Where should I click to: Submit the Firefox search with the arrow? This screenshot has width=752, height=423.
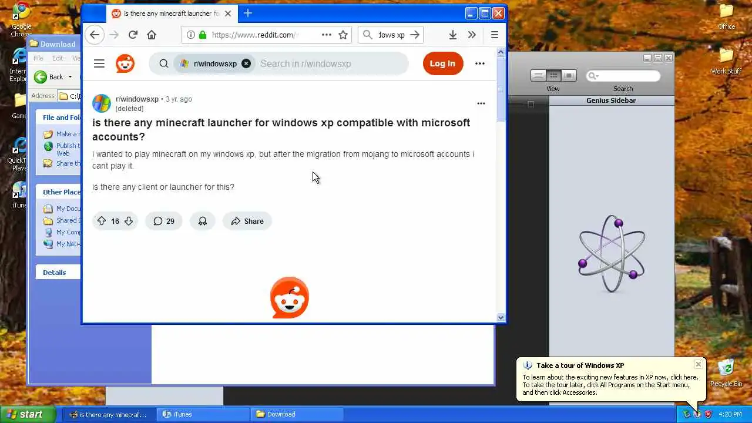coord(415,35)
